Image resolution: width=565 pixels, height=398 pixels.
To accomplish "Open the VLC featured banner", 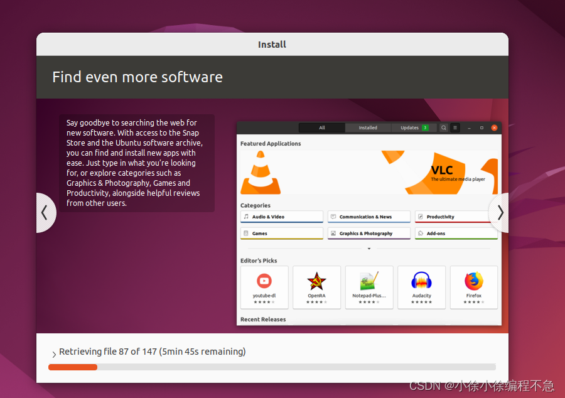I will click(x=369, y=173).
